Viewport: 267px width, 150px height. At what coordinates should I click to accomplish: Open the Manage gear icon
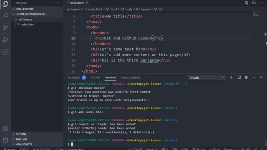point(5,140)
